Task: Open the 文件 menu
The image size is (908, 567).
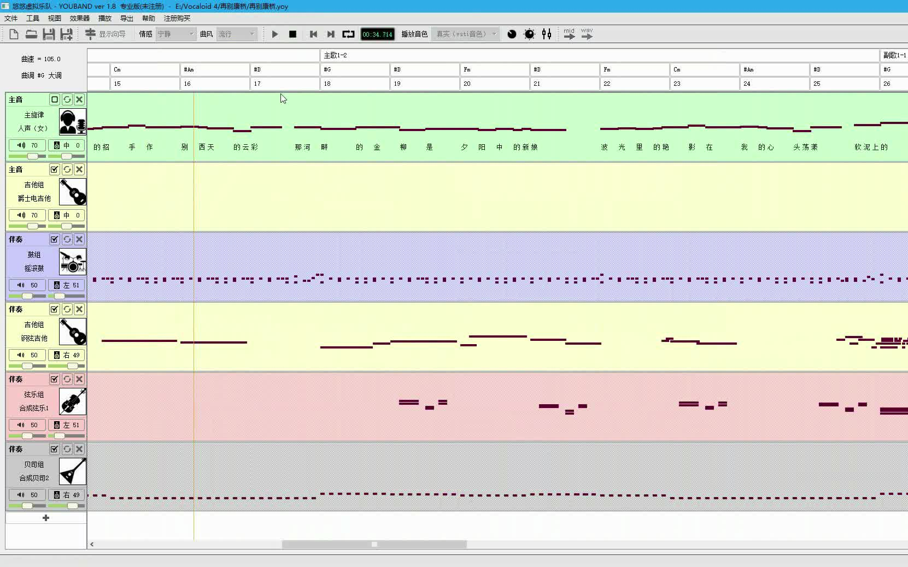Action: click(11, 18)
